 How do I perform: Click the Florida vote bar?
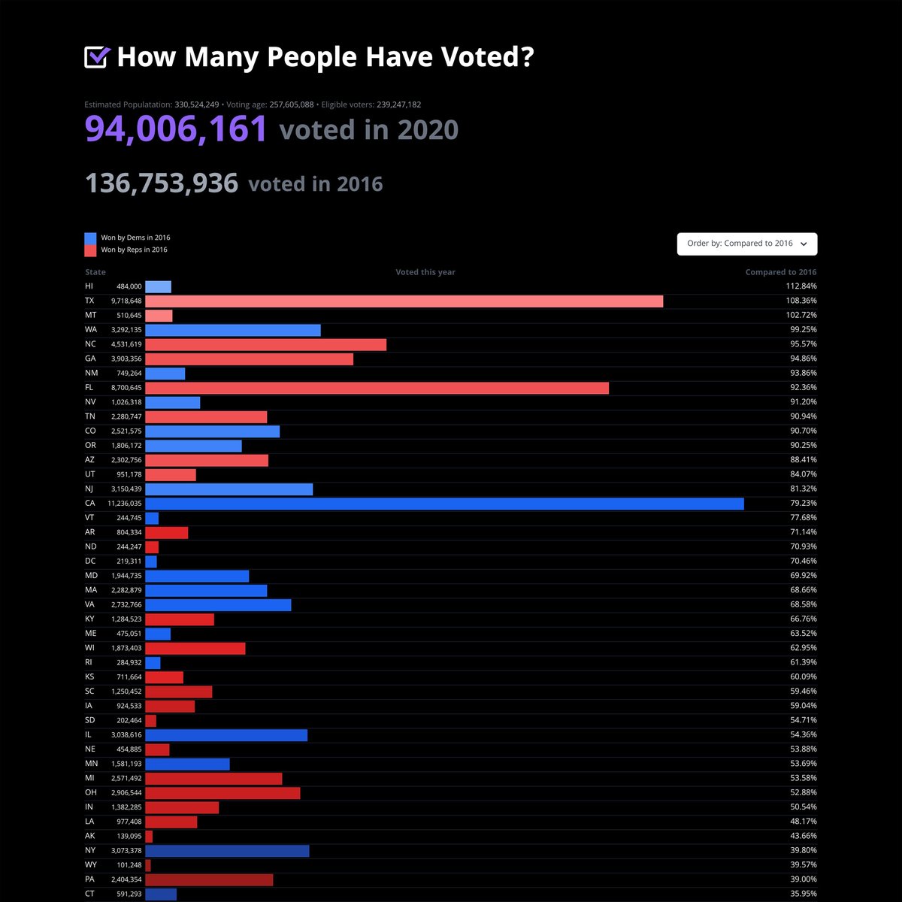377,388
